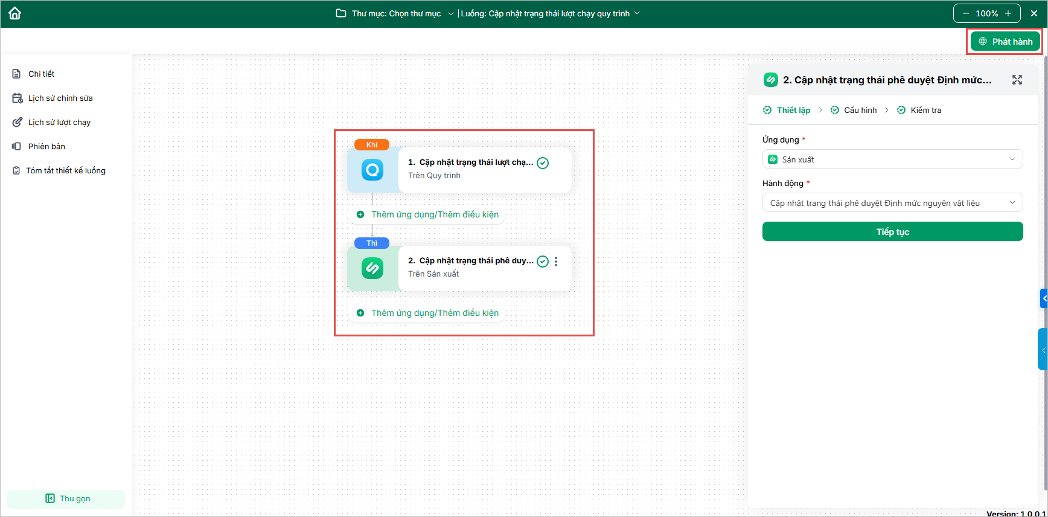Click the flow summary clipboard icon
Screen dimensions: 1048x517
16,170
